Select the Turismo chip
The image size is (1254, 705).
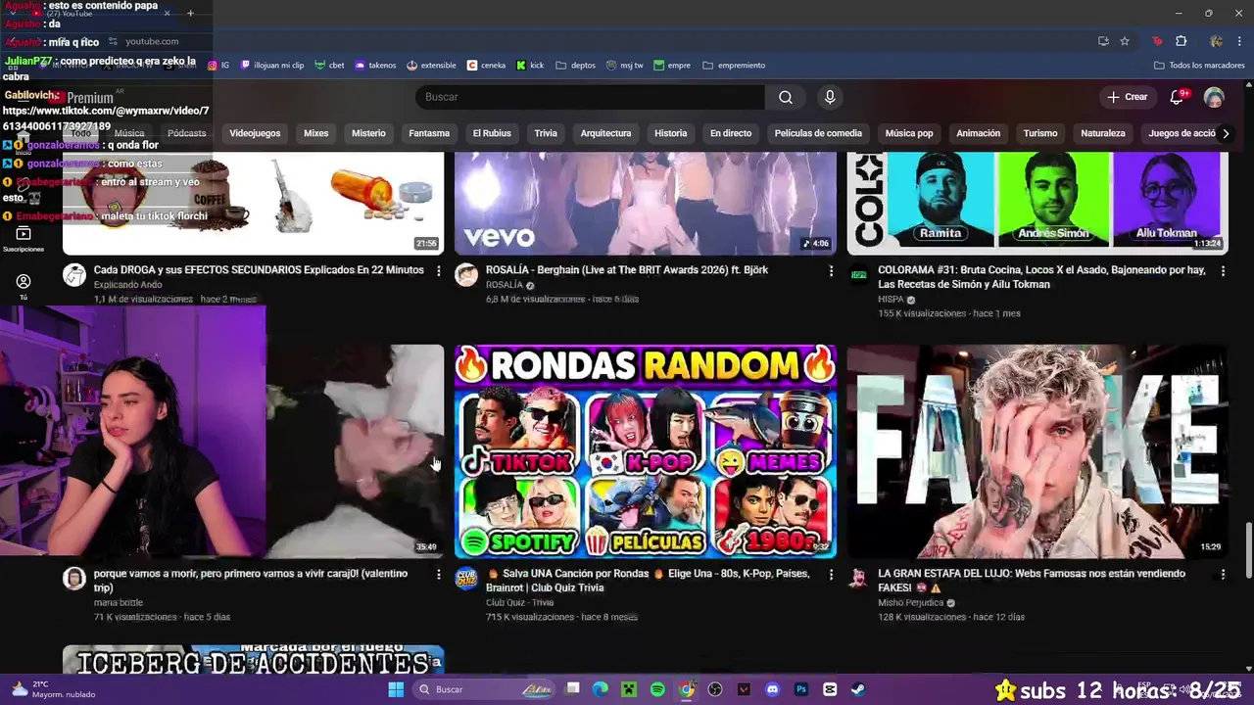(1040, 133)
